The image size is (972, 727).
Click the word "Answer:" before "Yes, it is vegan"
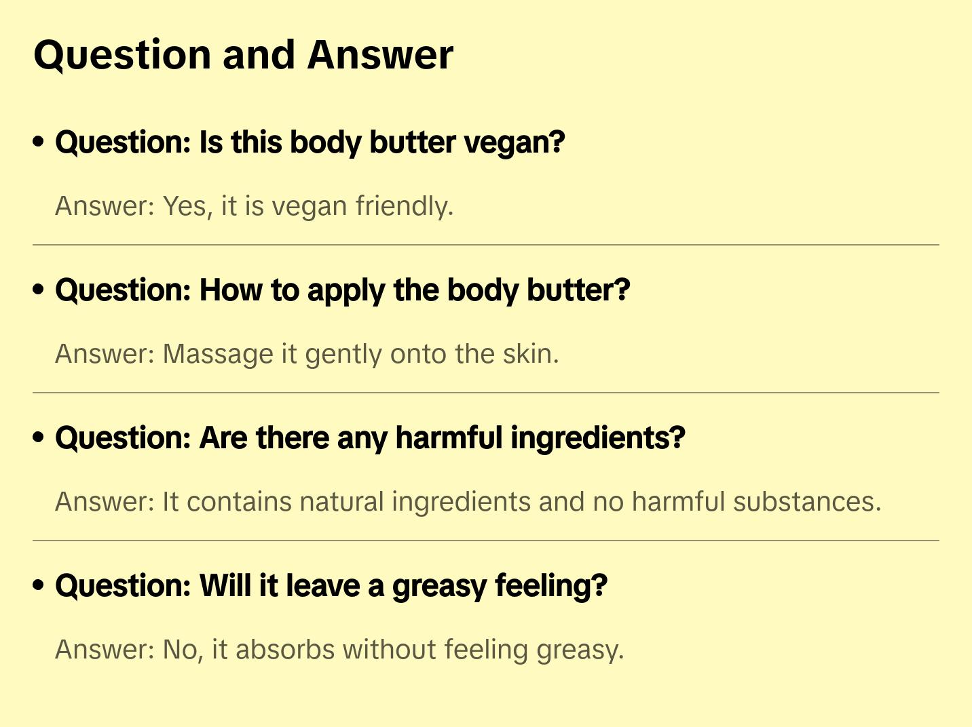pyautogui.click(x=105, y=206)
